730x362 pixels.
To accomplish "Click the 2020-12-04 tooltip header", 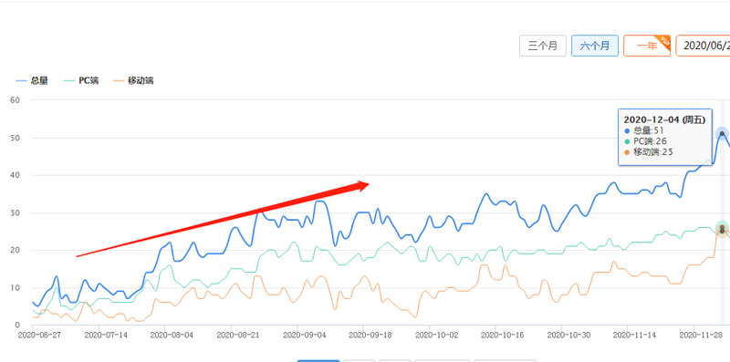I will point(664,120).
